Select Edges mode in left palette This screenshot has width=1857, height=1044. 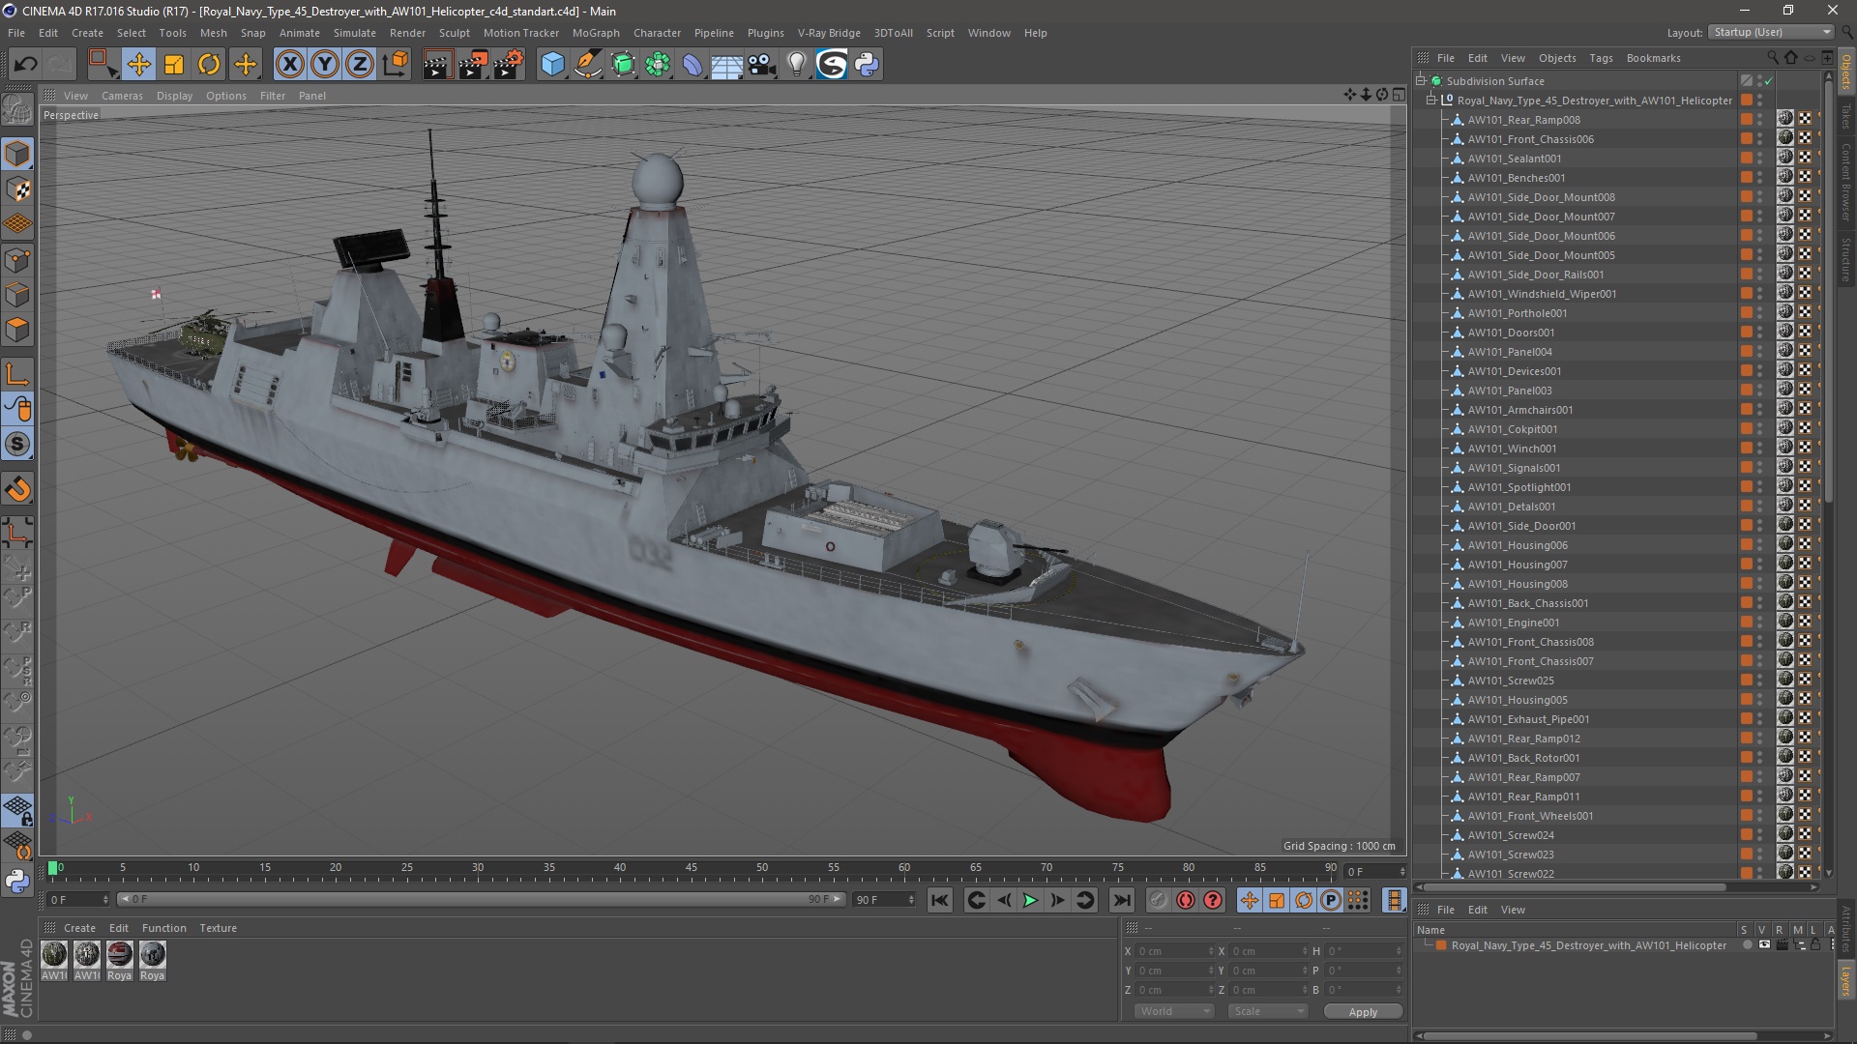[x=17, y=295]
